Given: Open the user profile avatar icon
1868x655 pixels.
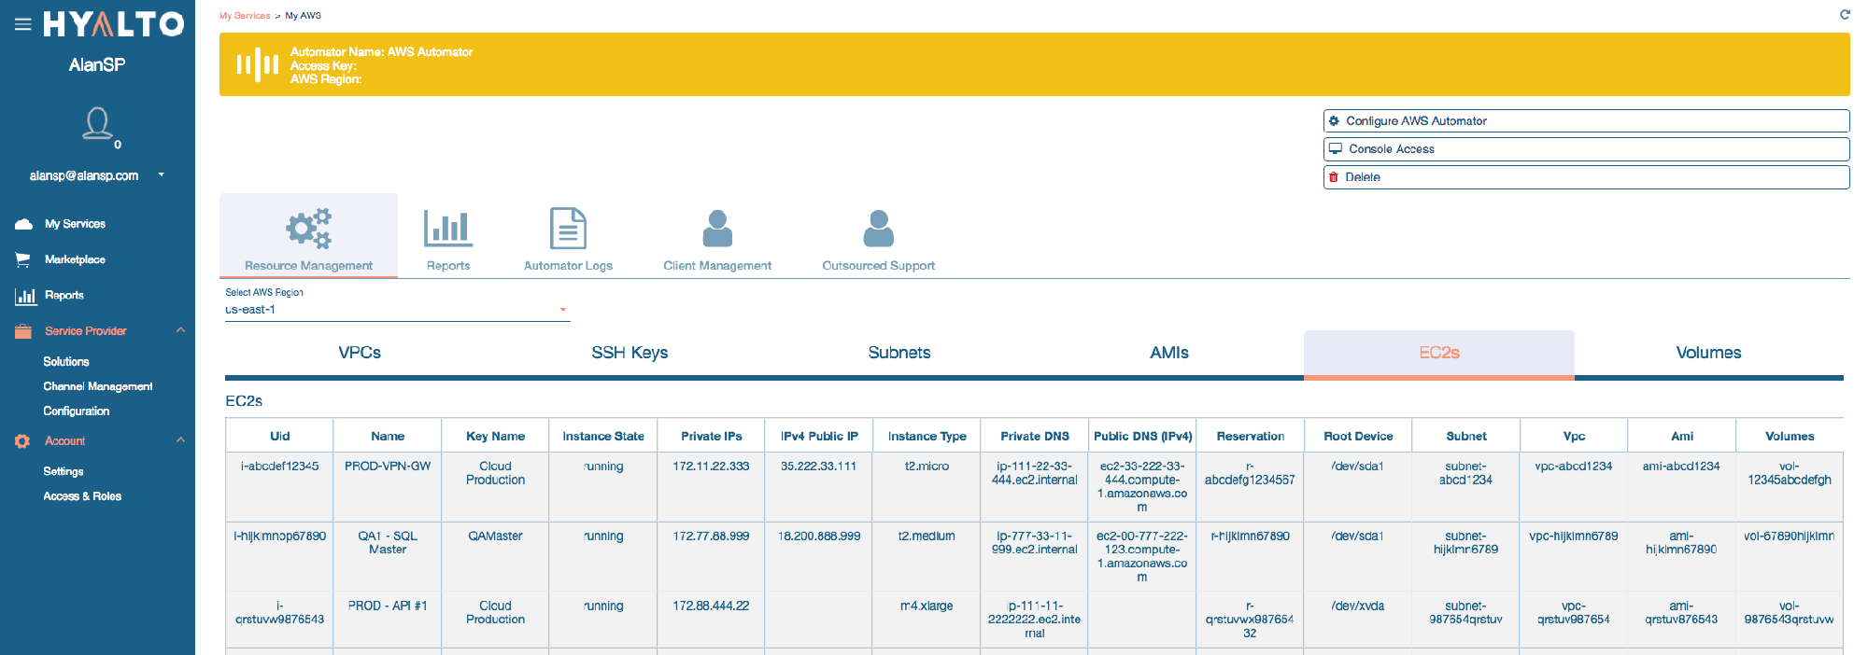Looking at the screenshot, I should (97, 123).
